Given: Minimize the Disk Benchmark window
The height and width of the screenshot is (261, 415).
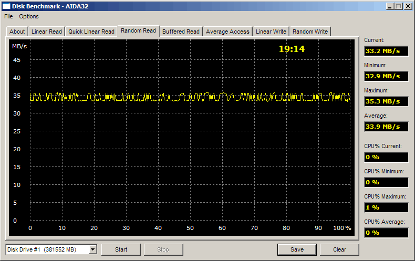Looking at the screenshot, I should coord(389,6).
